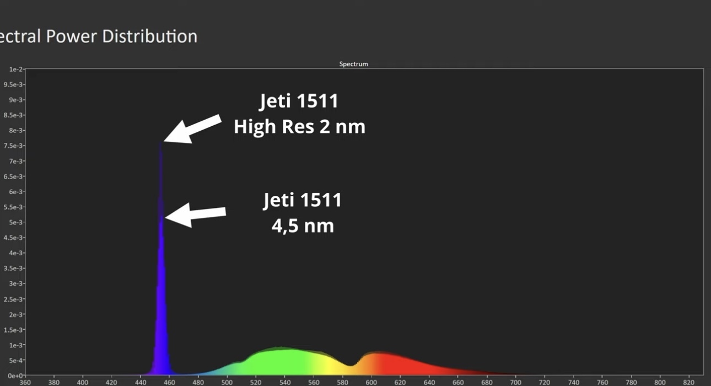Select the 820 tick on the wavelength axis
Image resolution: width=711 pixels, height=386 pixels.
coord(688,382)
